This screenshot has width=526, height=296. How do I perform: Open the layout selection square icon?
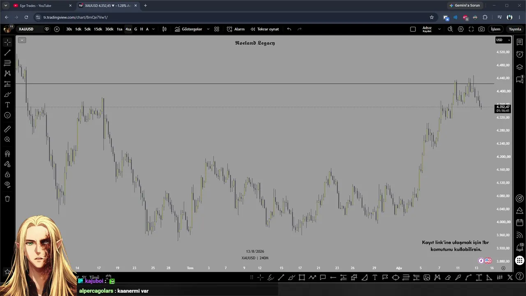point(413,29)
